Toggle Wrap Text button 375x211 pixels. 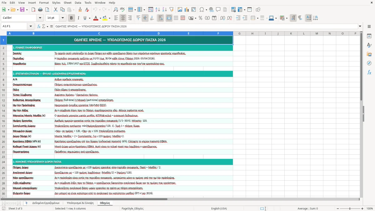pos(161,18)
